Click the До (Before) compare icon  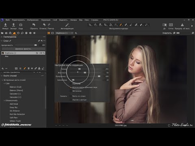point(165,25)
